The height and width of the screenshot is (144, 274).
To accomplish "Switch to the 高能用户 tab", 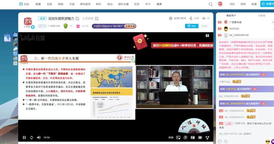I will tap(231, 16).
